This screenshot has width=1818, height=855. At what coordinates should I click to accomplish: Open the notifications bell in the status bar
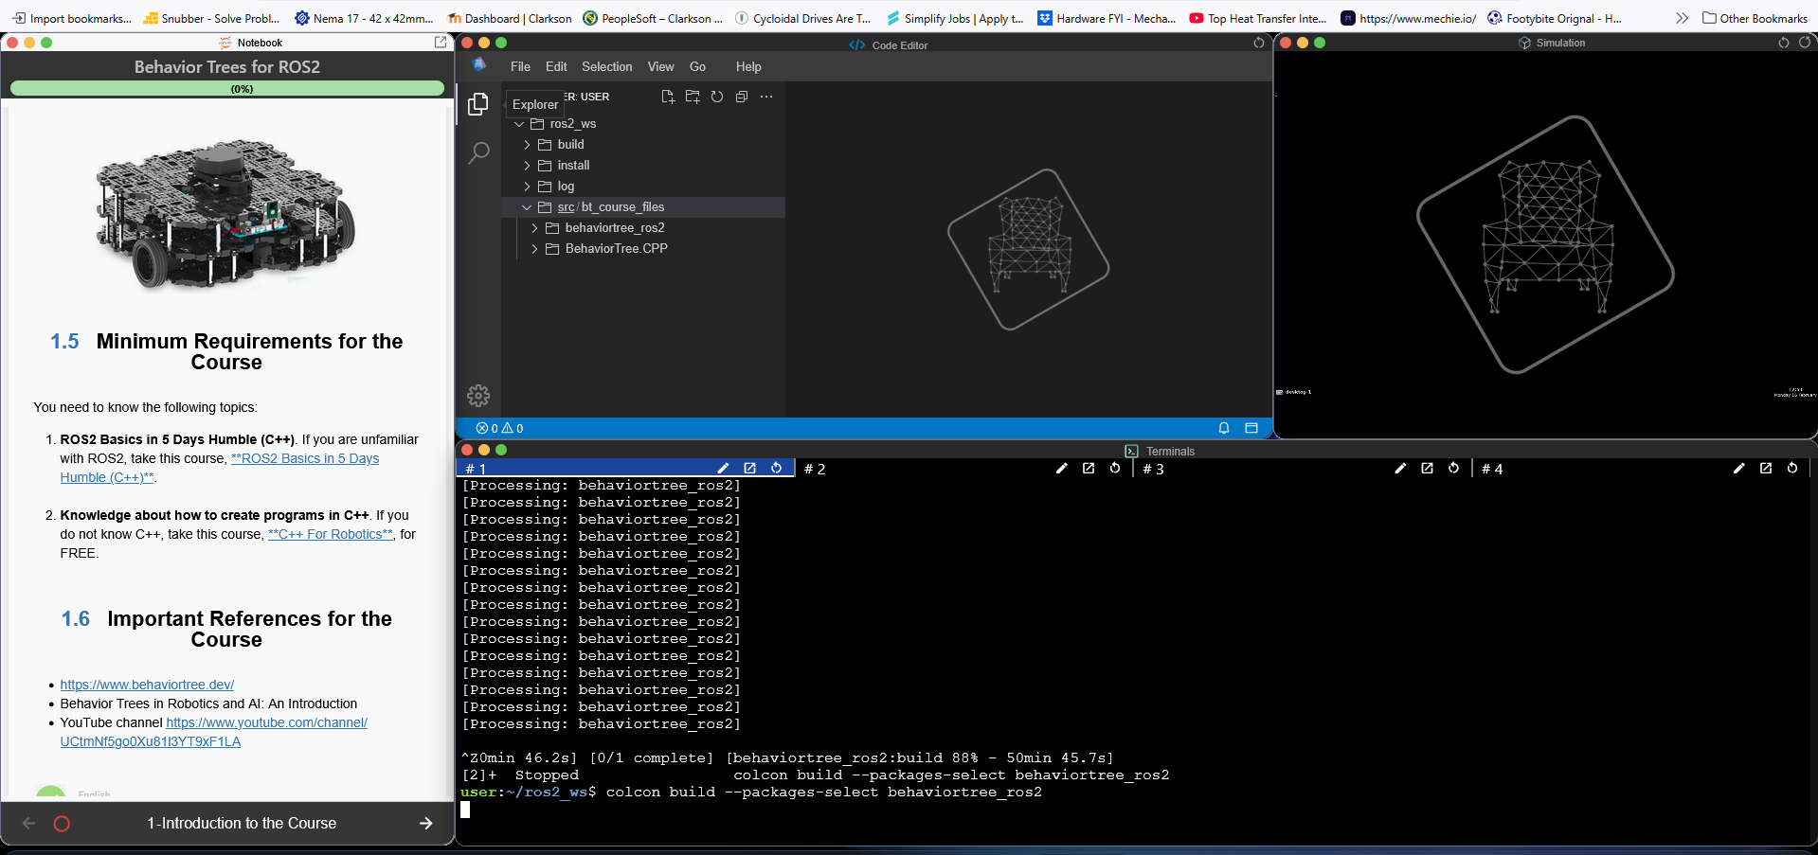pos(1224,428)
